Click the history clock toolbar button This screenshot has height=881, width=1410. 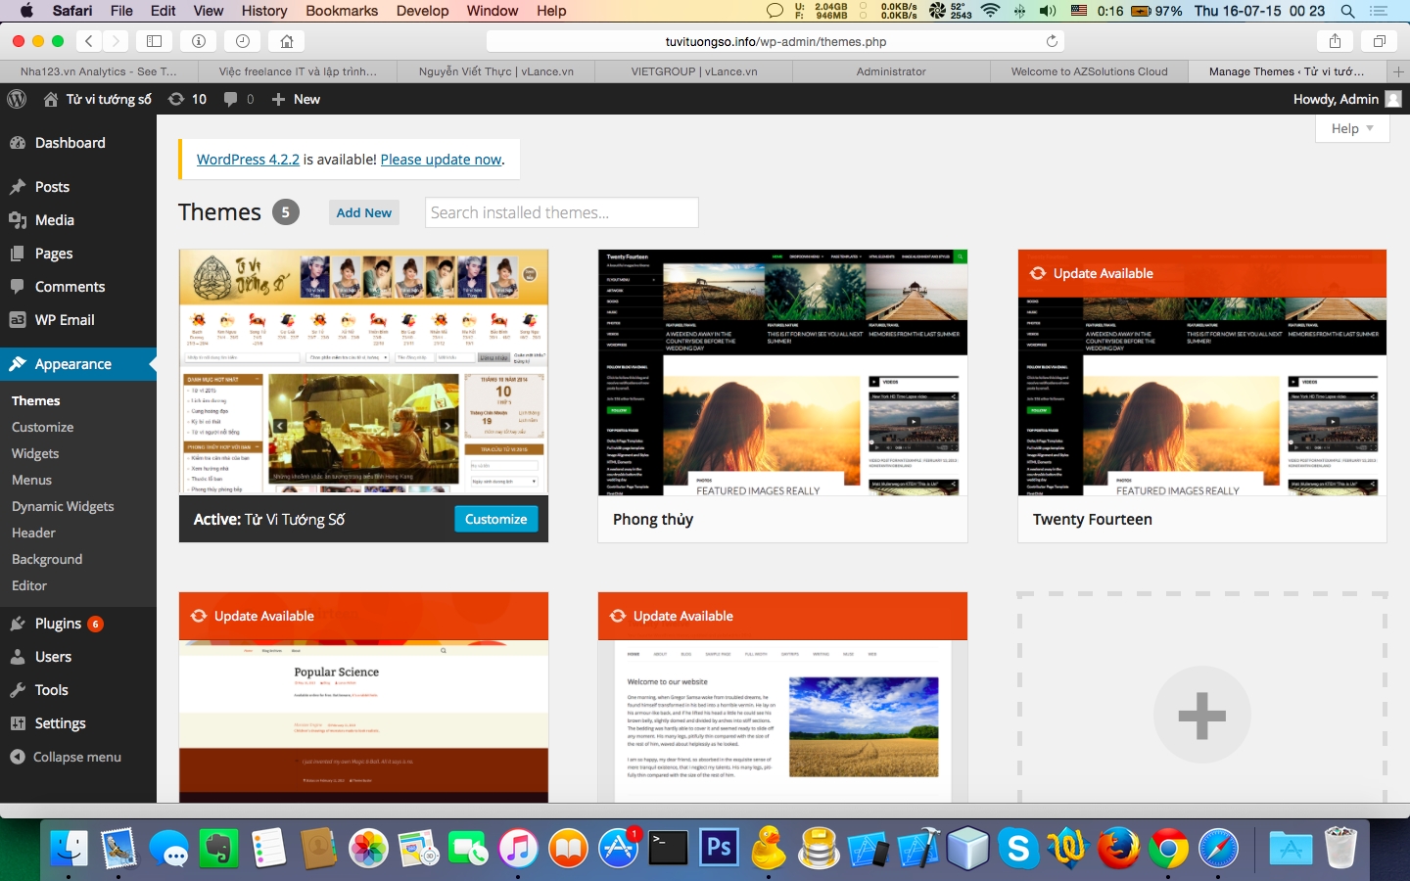[242, 41]
